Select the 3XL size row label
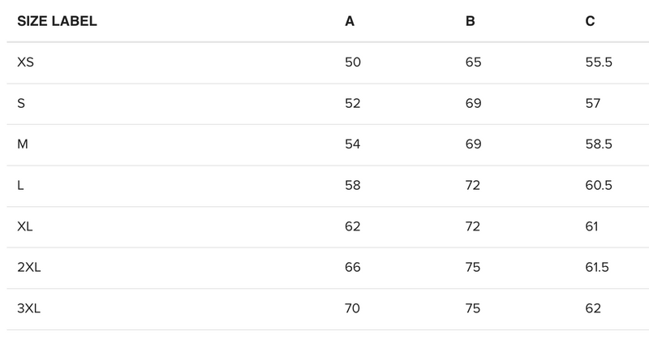This screenshot has height=344, width=649. tap(28, 308)
